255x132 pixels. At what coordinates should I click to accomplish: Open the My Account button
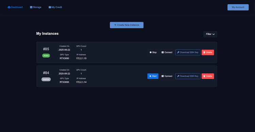[238, 7]
